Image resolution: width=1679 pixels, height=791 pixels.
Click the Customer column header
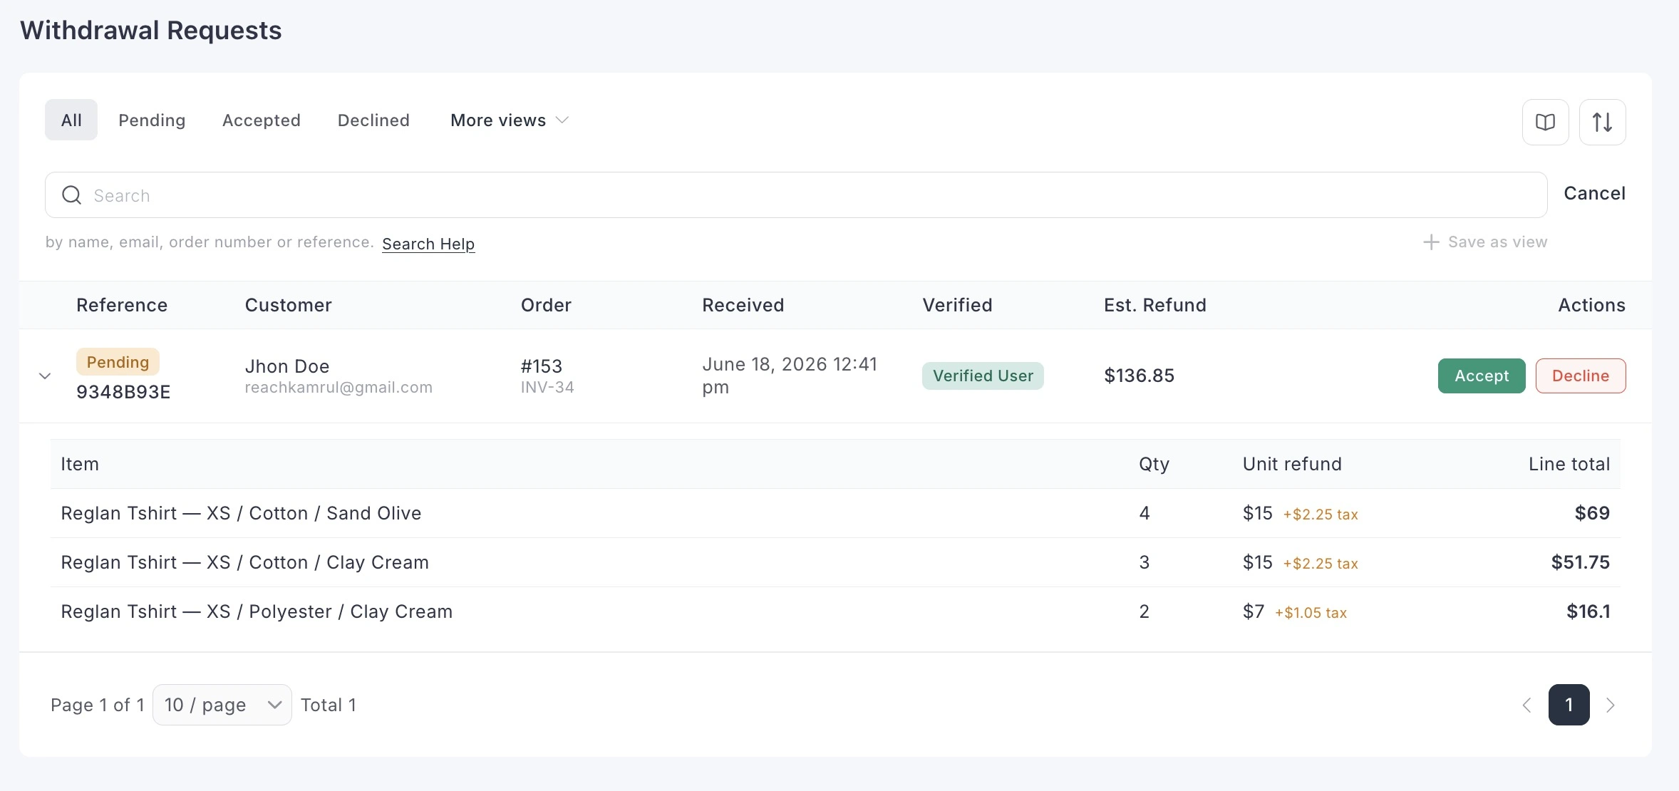289,305
